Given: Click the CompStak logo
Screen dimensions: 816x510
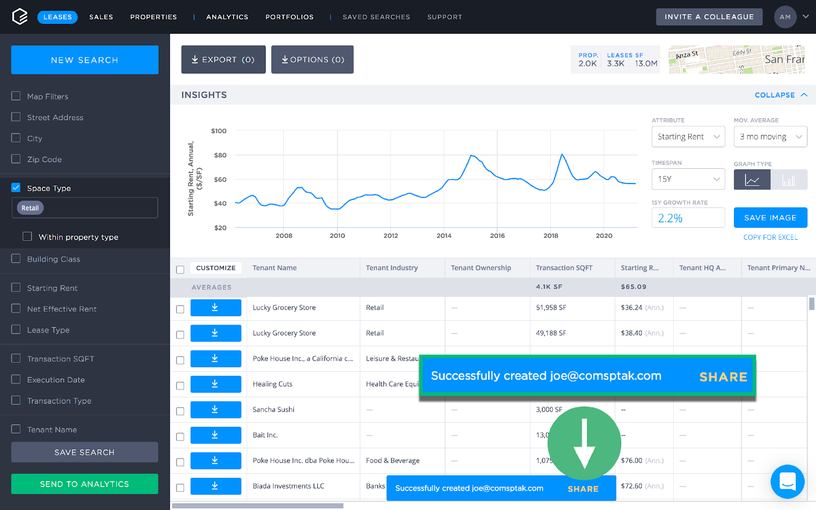Looking at the screenshot, I should coord(19,16).
